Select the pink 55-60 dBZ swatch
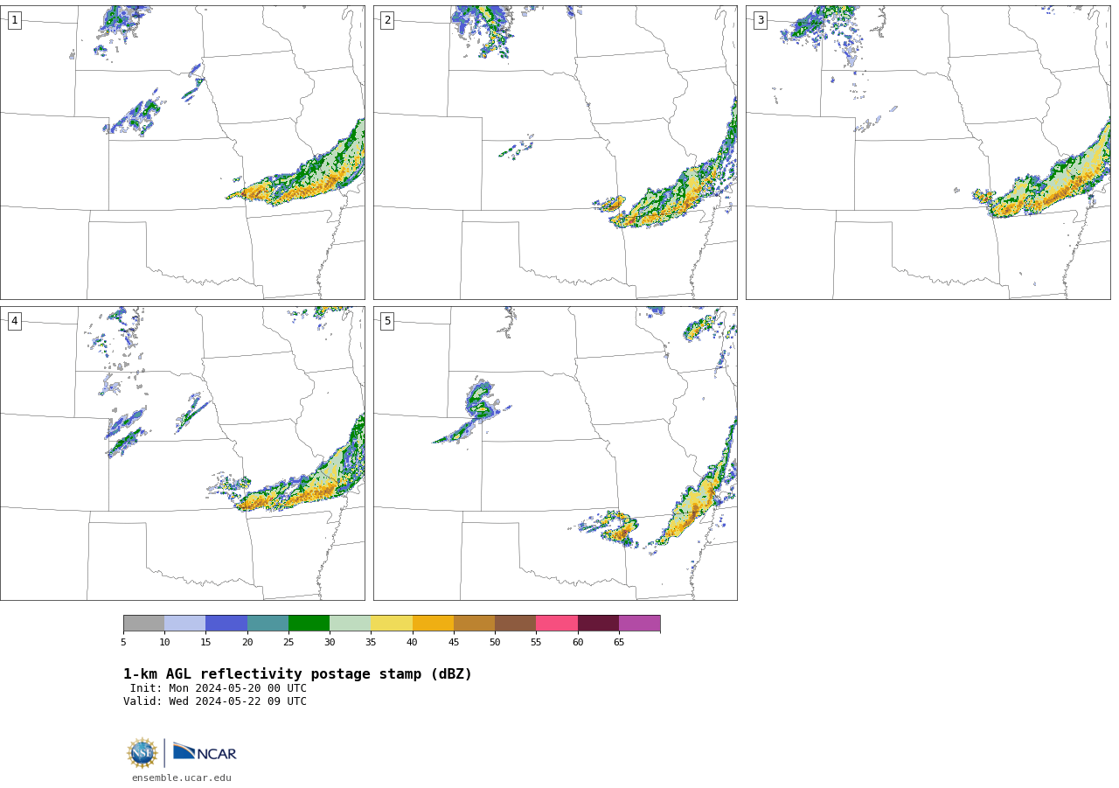Viewport: 1119px width, 788px height. point(557,623)
